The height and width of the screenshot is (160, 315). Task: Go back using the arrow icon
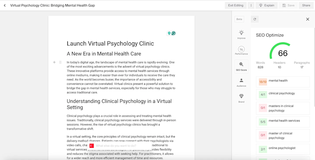(x=5, y=5)
